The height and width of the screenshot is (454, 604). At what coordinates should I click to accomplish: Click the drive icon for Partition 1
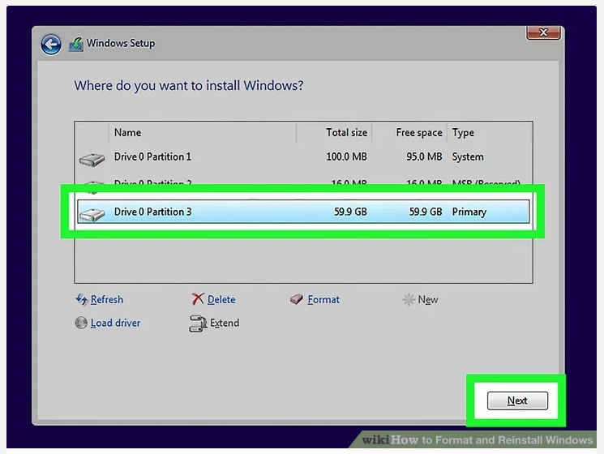pos(92,159)
